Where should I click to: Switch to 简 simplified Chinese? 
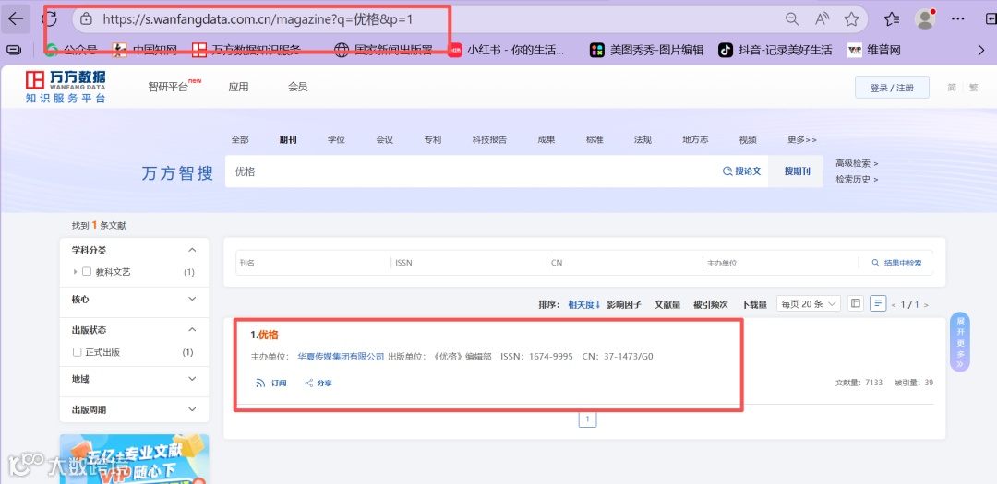coord(952,88)
